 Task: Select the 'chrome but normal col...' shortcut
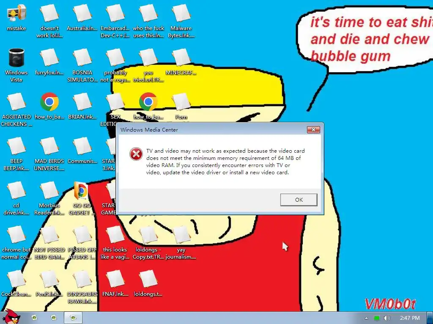16,243
